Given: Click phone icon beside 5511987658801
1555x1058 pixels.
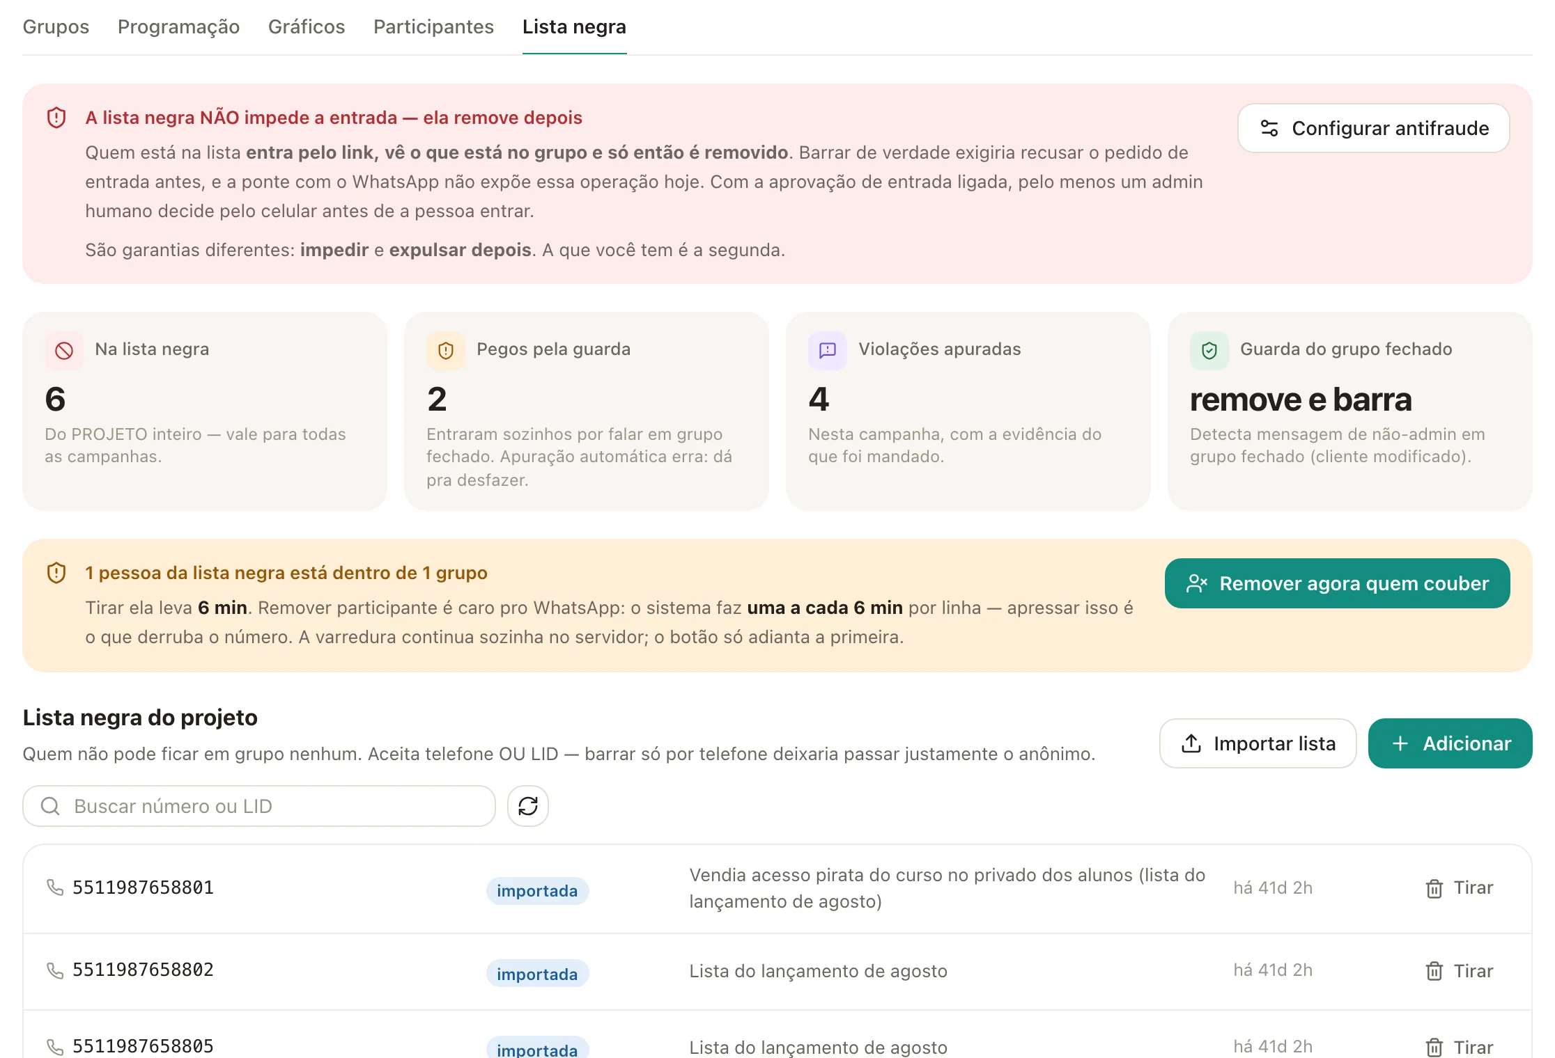Looking at the screenshot, I should click(55, 887).
